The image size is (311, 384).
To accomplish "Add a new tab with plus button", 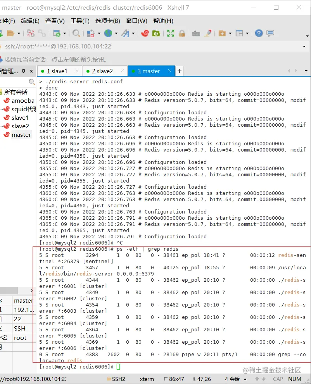I will point(180,71).
